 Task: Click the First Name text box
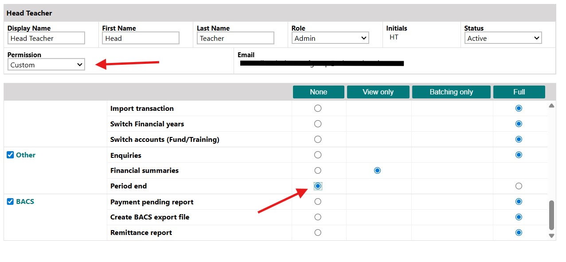click(141, 38)
